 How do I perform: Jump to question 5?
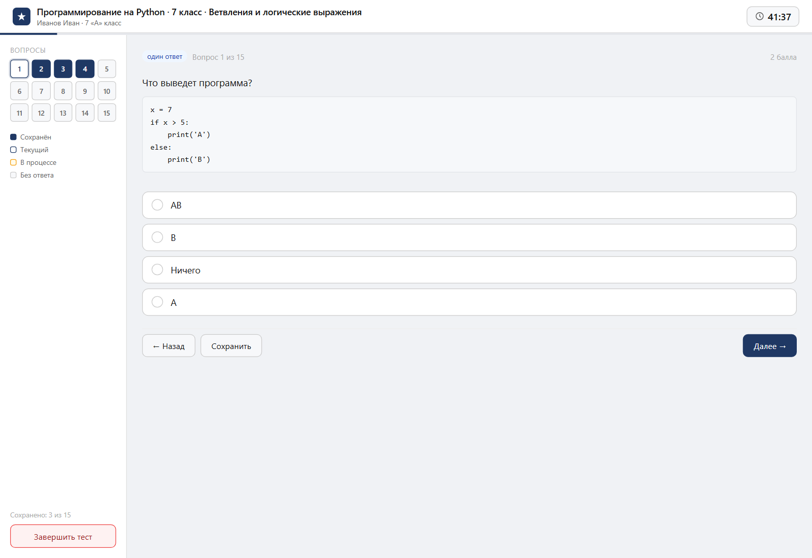point(107,69)
